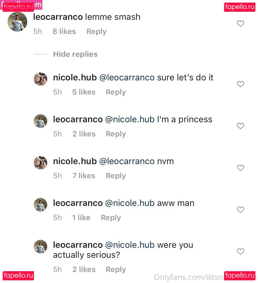Open @leocarranco mention in 'nvm' reply
The image size is (258, 283).
coord(127,161)
